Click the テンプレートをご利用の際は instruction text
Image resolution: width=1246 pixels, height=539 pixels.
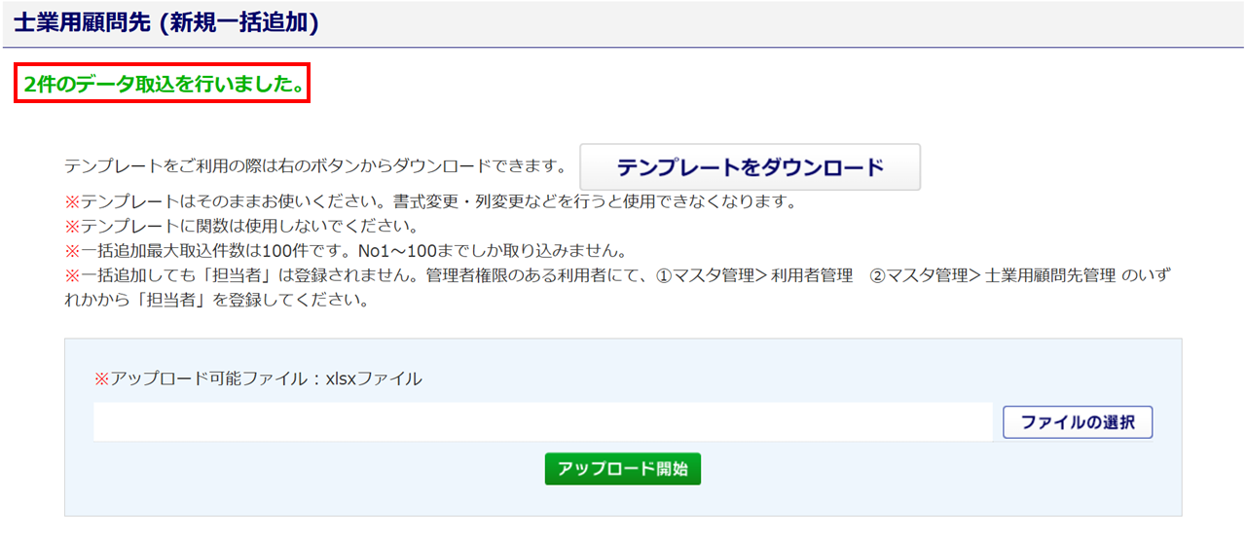[x=315, y=166]
